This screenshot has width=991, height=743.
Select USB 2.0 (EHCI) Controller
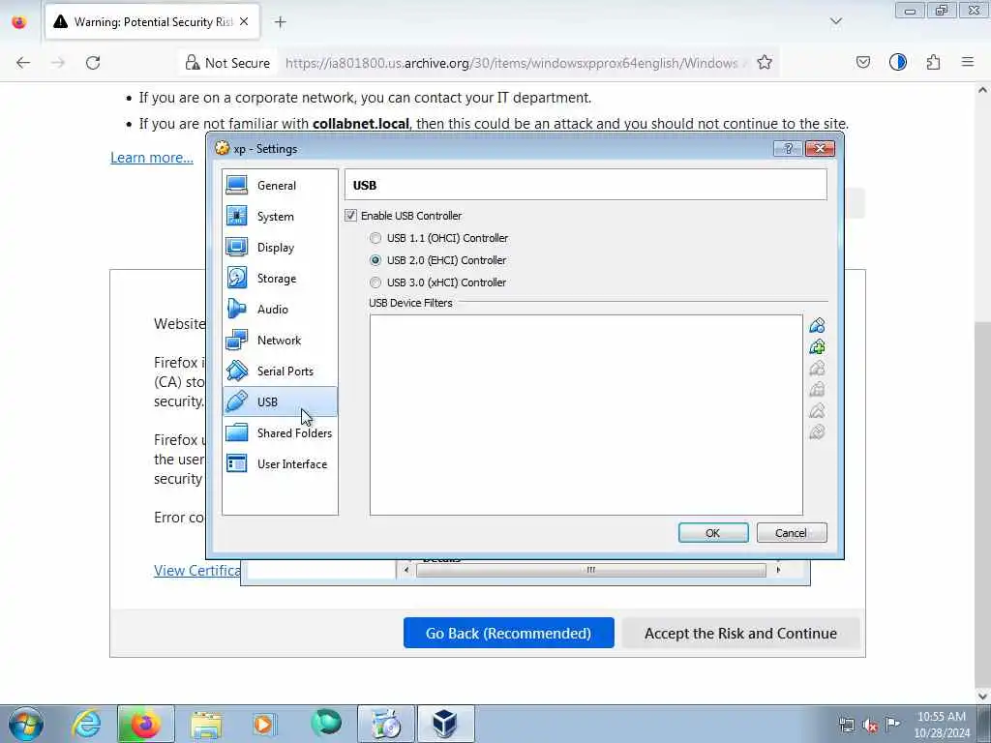tap(375, 260)
